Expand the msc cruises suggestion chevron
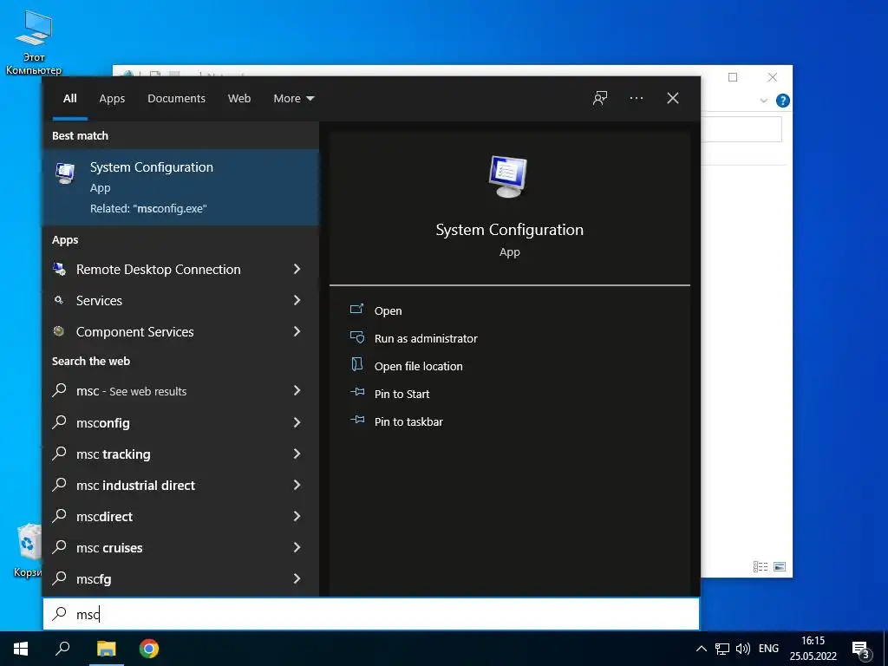The image size is (888, 666). [297, 547]
